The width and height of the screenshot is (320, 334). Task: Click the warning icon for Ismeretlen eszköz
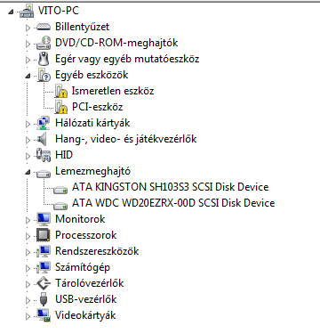click(x=60, y=91)
